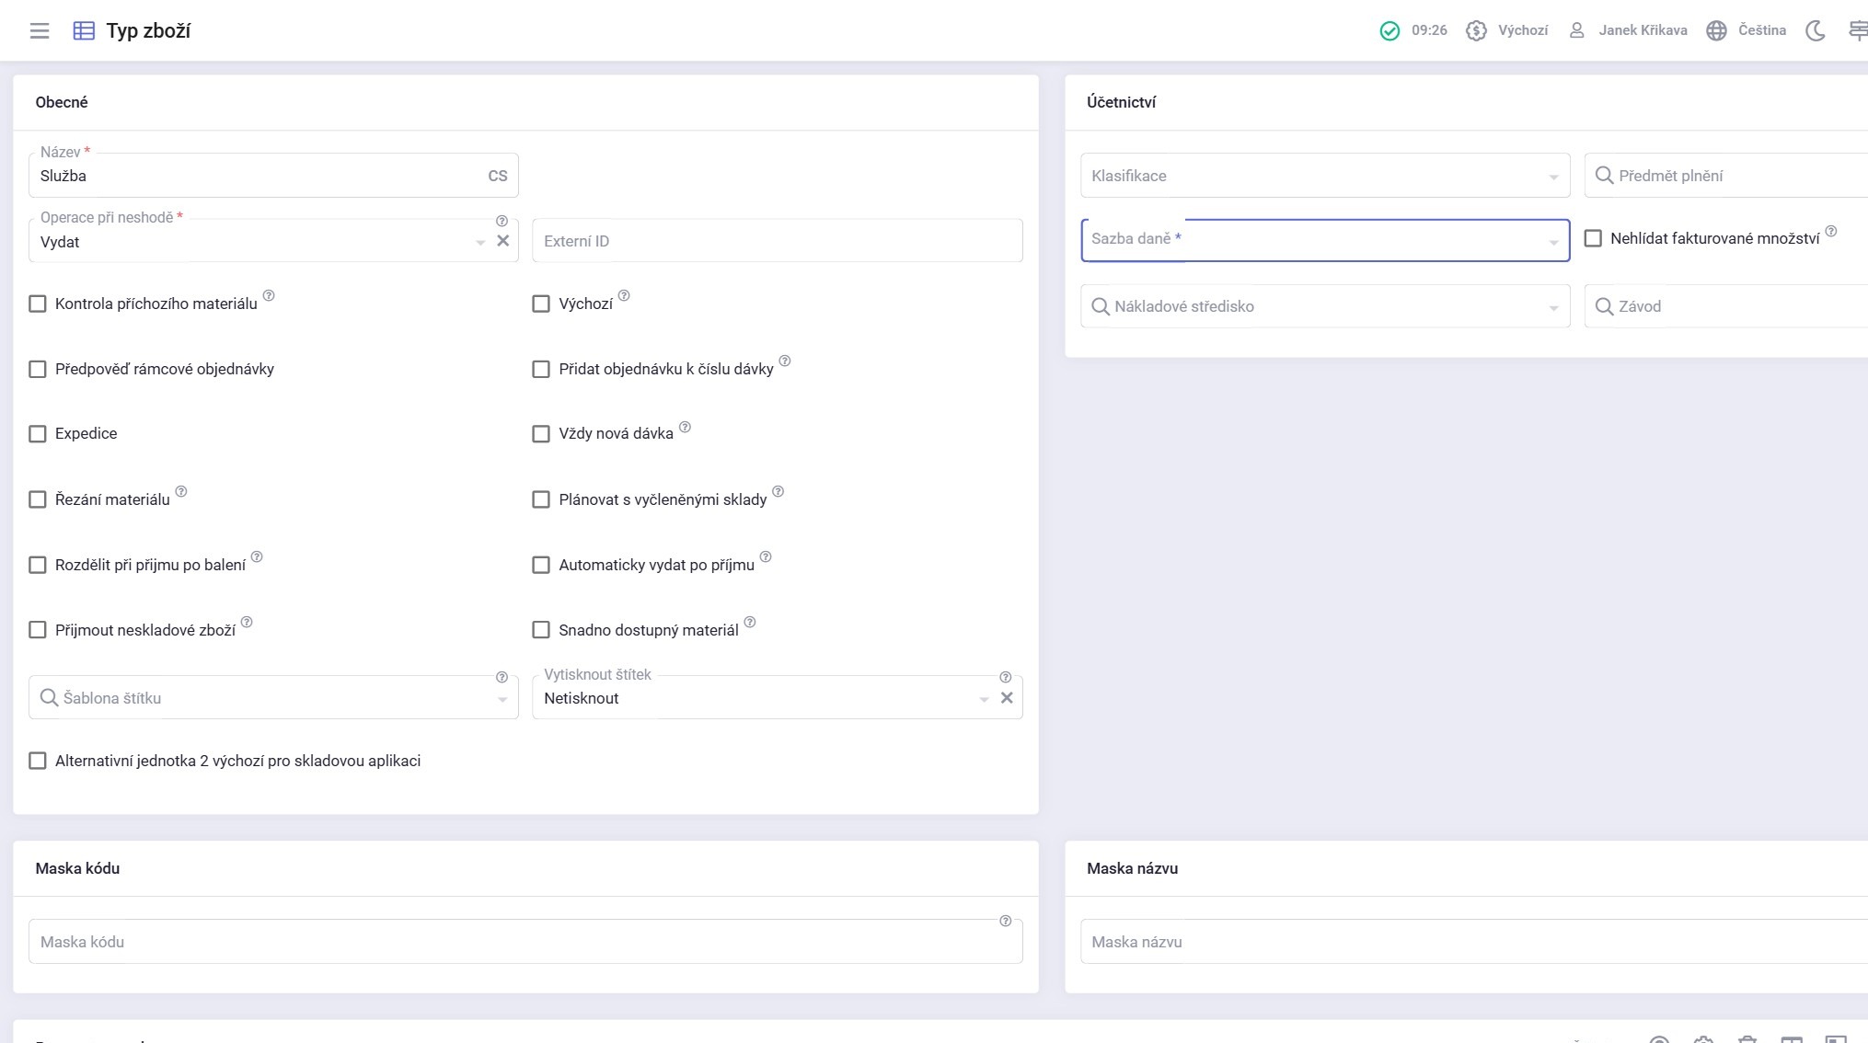Open the hamburger main menu
This screenshot has height=1043, width=1868.
click(x=40, y=30)
